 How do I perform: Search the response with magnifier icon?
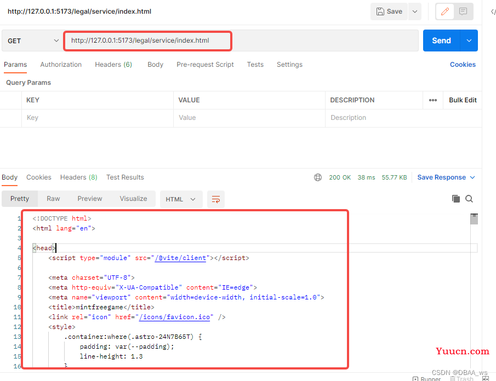pyautogui.click(x=469, y=199)
